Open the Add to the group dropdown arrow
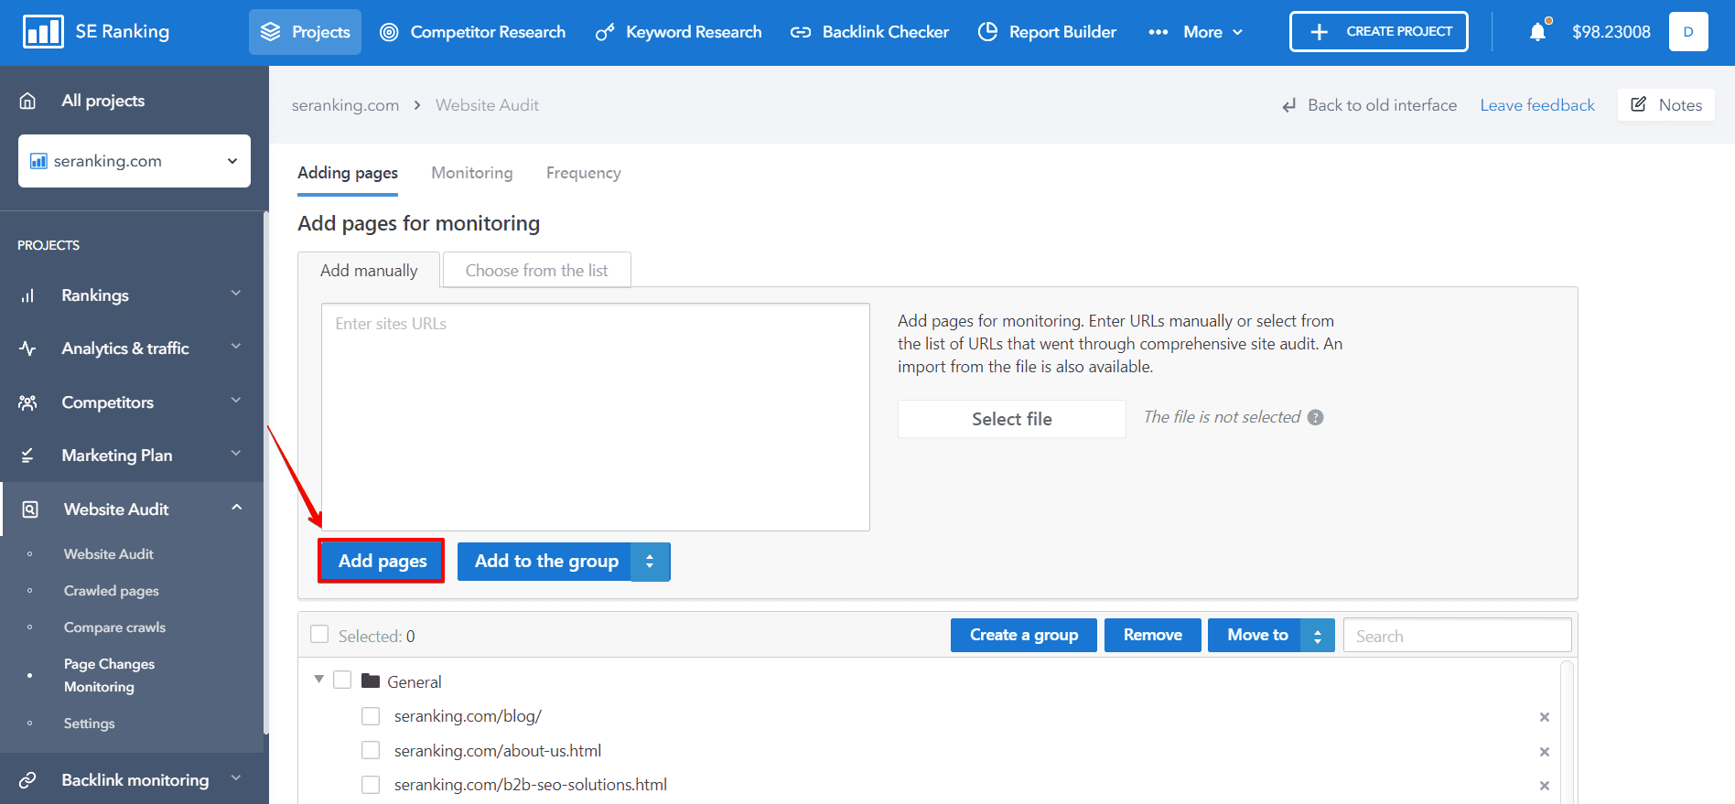This screenshot has width=1735, height=804. coord(651,562)
